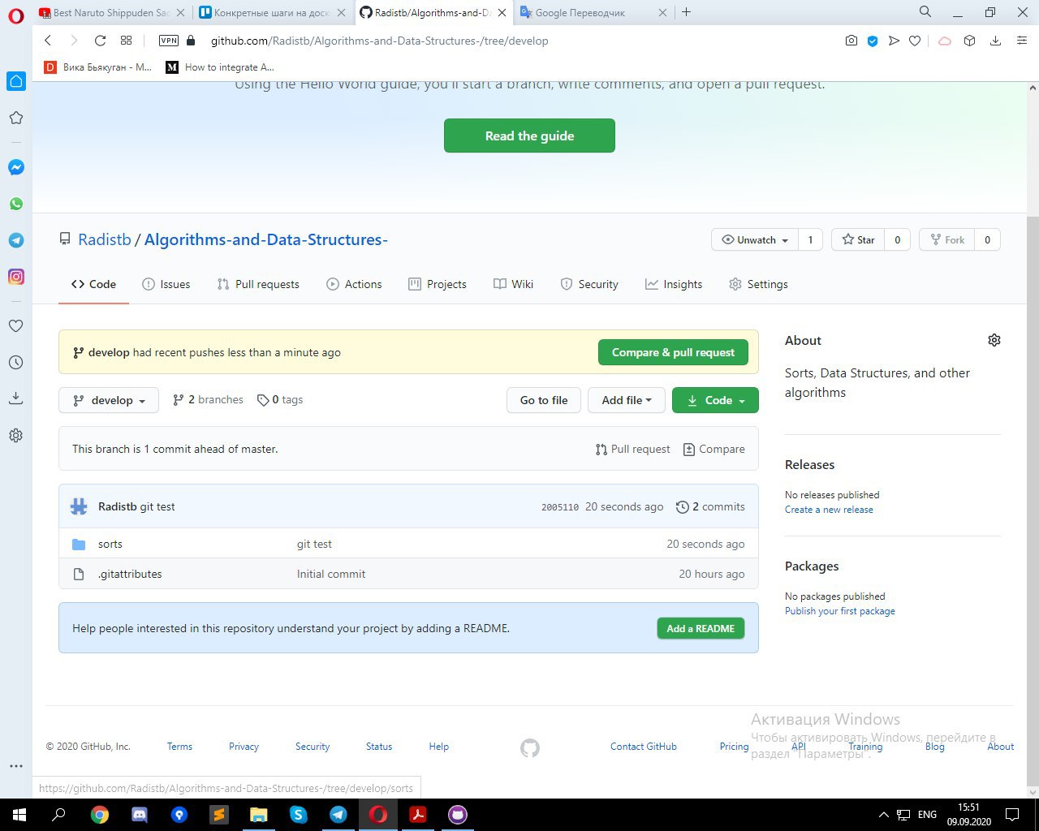This screenshot has height=831, width=1039.
Task: Click the Opera menu logo
Action: pyautogui.click(x=16, y=15)
